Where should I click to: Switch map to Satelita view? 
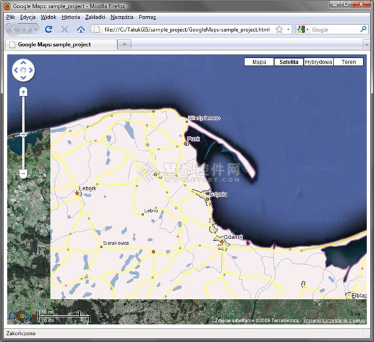tap(289, 62)
